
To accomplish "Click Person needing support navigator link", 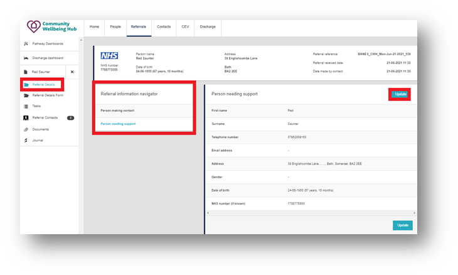I will 118,124.
